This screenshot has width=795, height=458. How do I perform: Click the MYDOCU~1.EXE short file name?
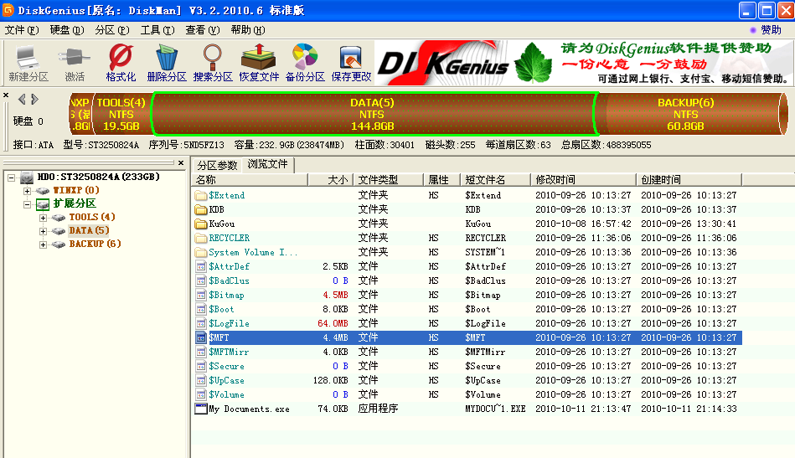pos(495,409)
